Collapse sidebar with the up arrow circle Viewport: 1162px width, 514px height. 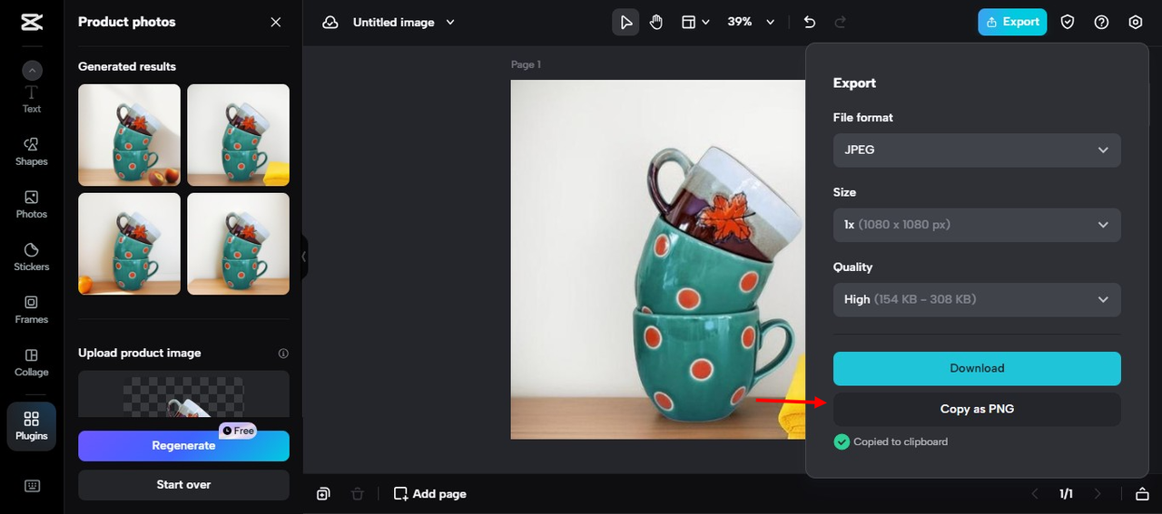coord(32,70)
